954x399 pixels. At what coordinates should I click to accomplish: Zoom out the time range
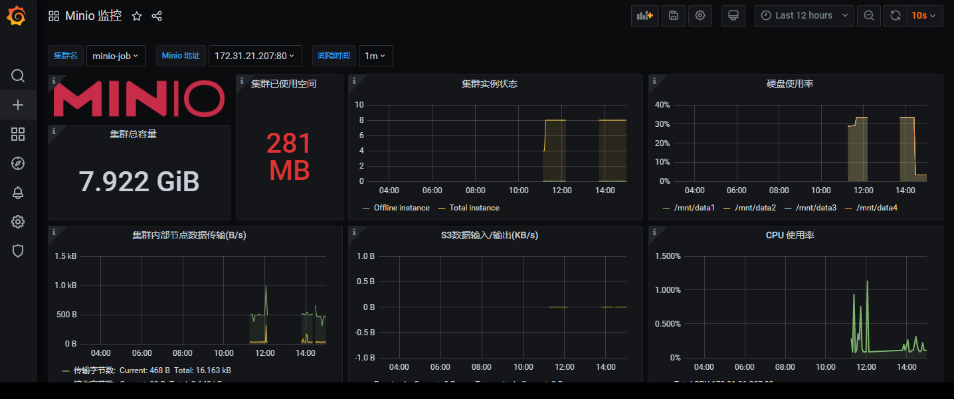click(x=868, y=15)
